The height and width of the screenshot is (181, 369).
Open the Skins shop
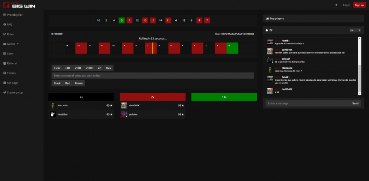[x=8, y=54]
